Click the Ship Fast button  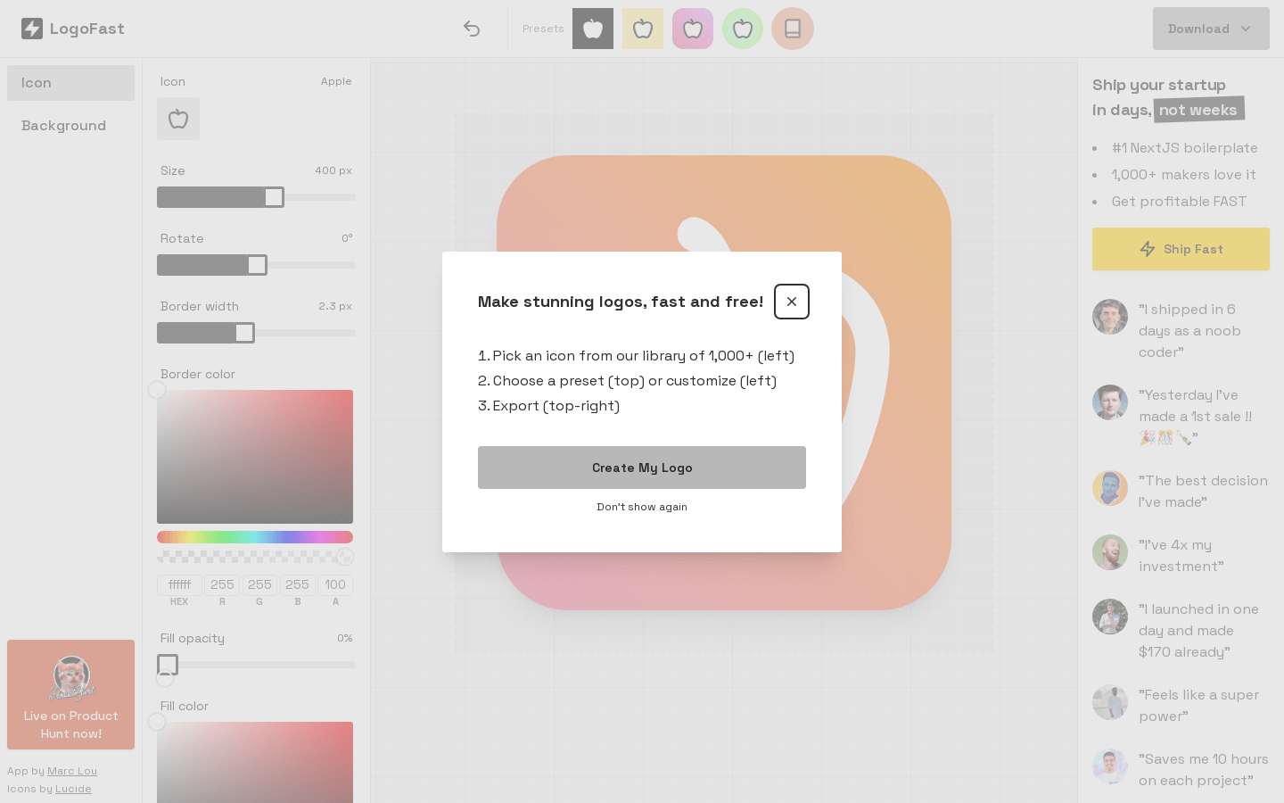tap(1181, 249)
